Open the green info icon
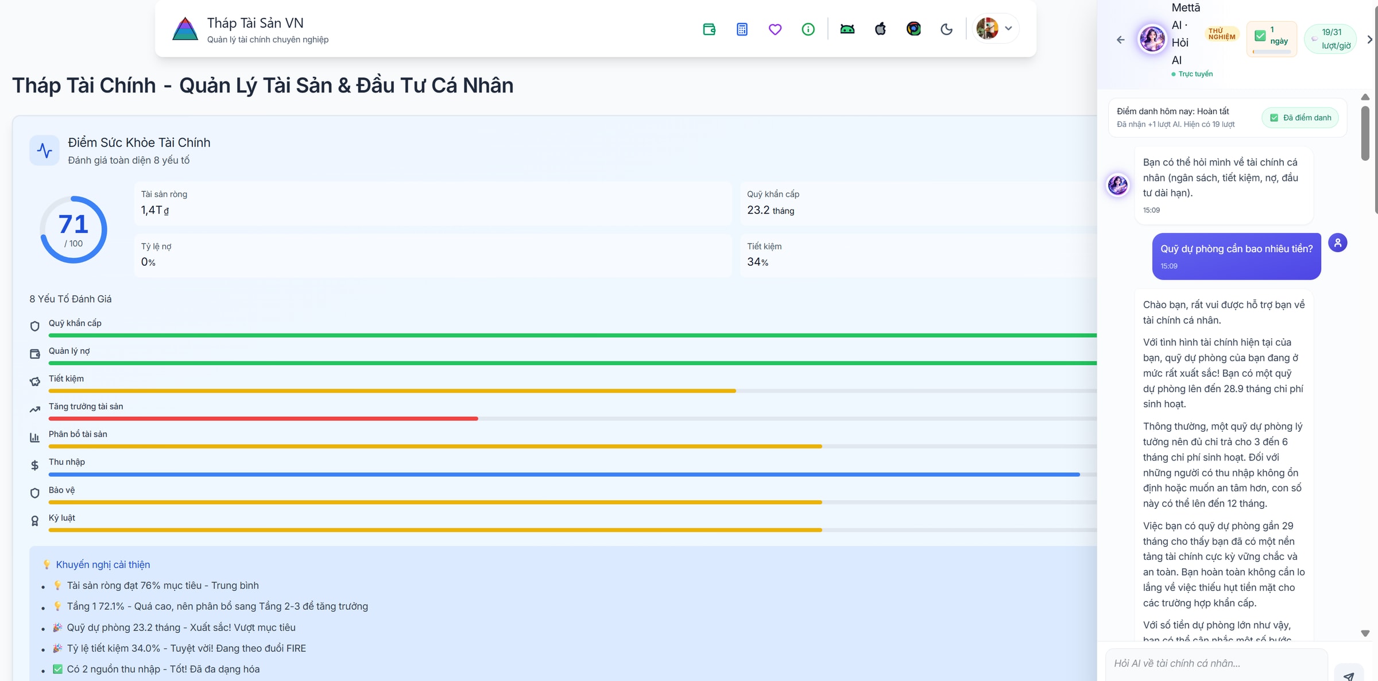Viewport: 1378px width, 681px height. 808,29
